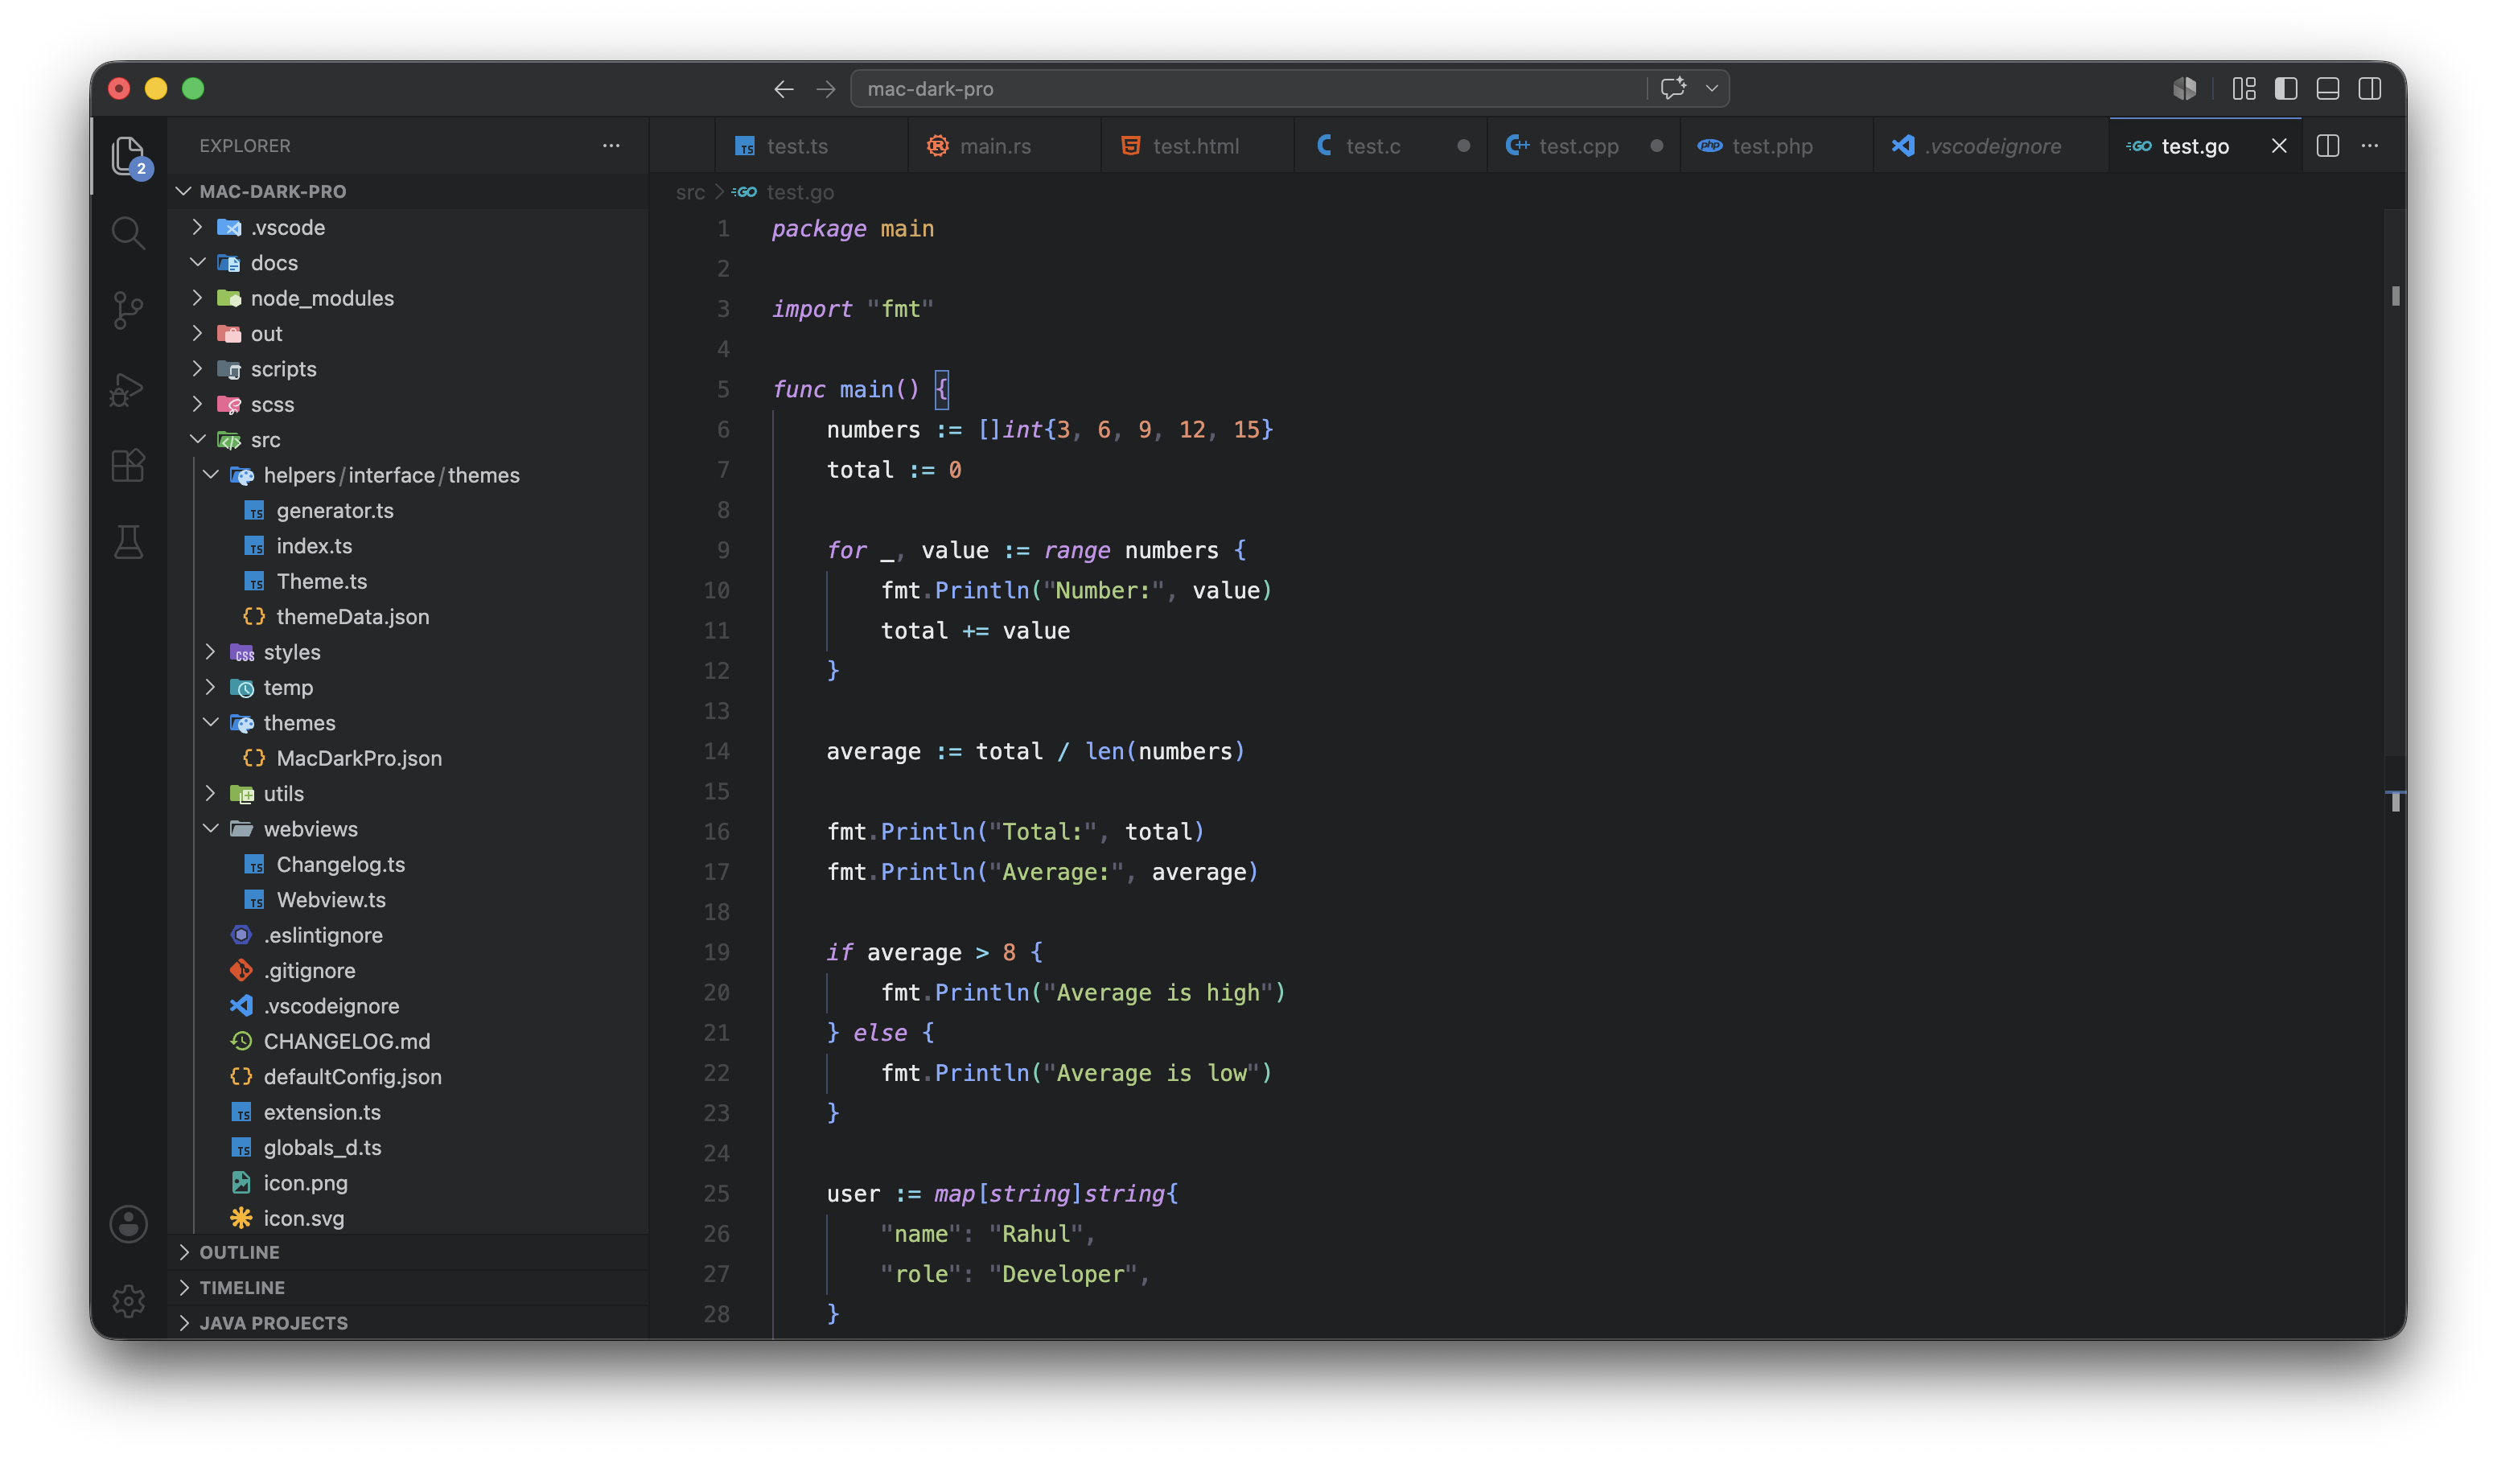2497x1459 pixels.
Task: Switch to the test.html tab
Action: click(x=1197, y=146)
